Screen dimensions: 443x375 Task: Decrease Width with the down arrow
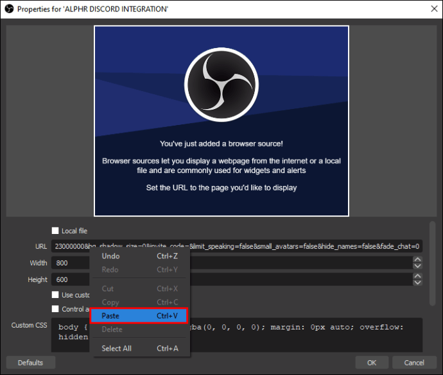[x=417, y=266]
